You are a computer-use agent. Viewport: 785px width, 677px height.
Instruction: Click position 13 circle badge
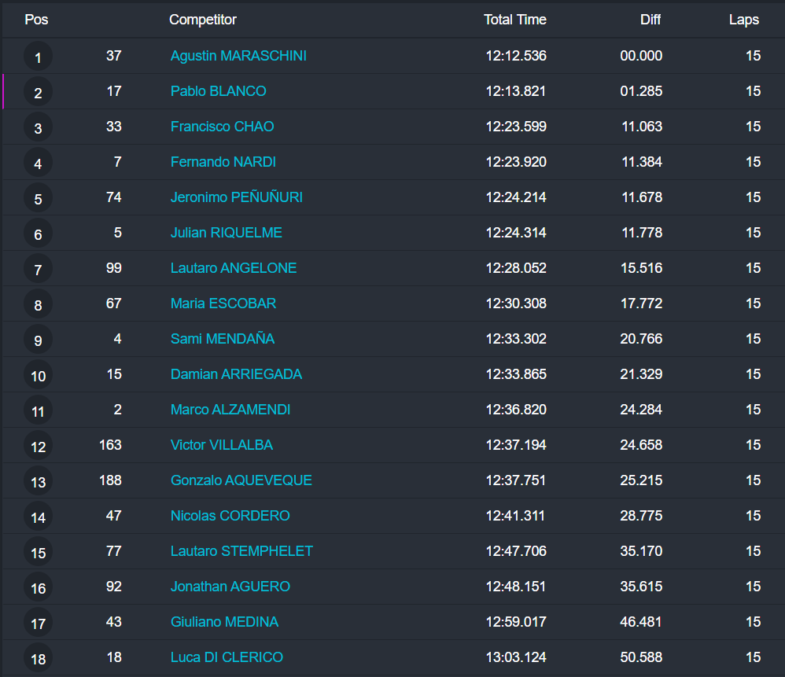pyautogui.click(x=38, y=481)
